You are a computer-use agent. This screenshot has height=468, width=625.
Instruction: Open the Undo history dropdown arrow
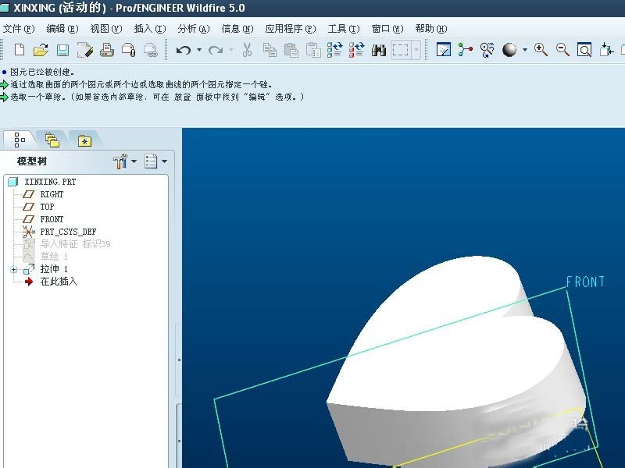click(199, 50)
